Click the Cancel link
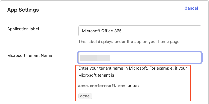 pyautogui.click(x=191, y=8)
